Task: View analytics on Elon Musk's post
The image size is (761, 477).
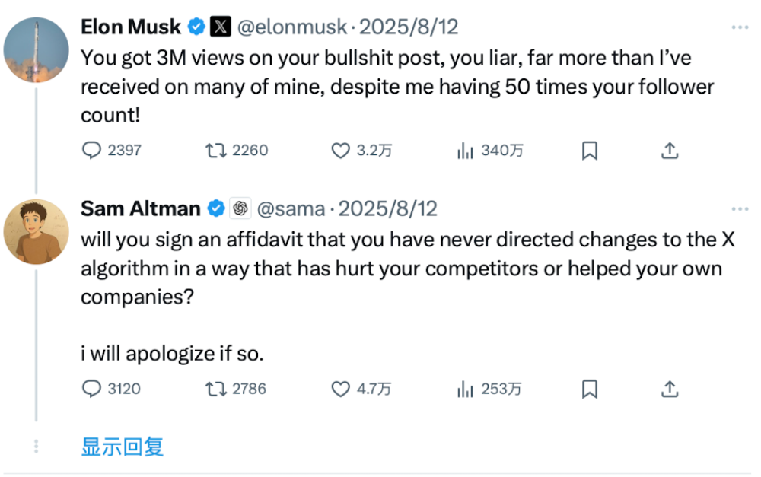Action: click(x=465, y=151)
